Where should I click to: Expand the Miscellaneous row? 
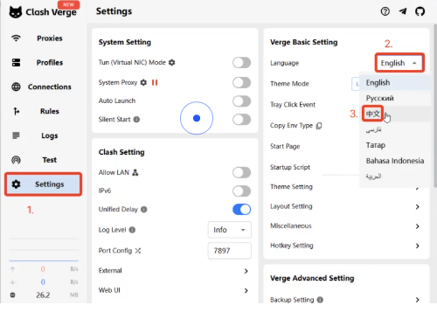click(x=346, y=226)
